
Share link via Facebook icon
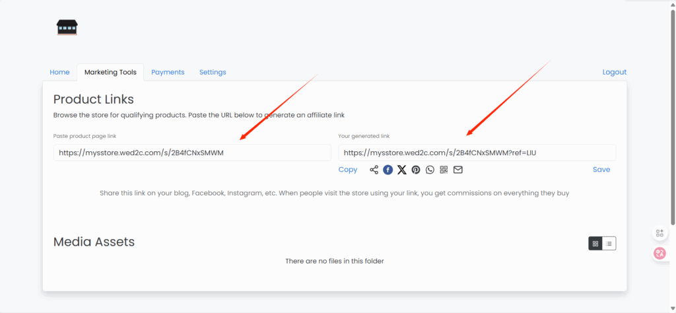click(x=388, y=170)
